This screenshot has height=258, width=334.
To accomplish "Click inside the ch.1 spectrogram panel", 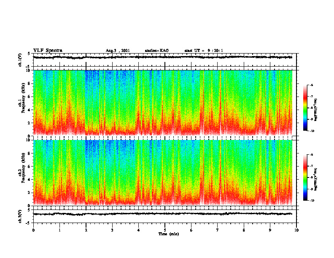I will click(x=162, y=103).
